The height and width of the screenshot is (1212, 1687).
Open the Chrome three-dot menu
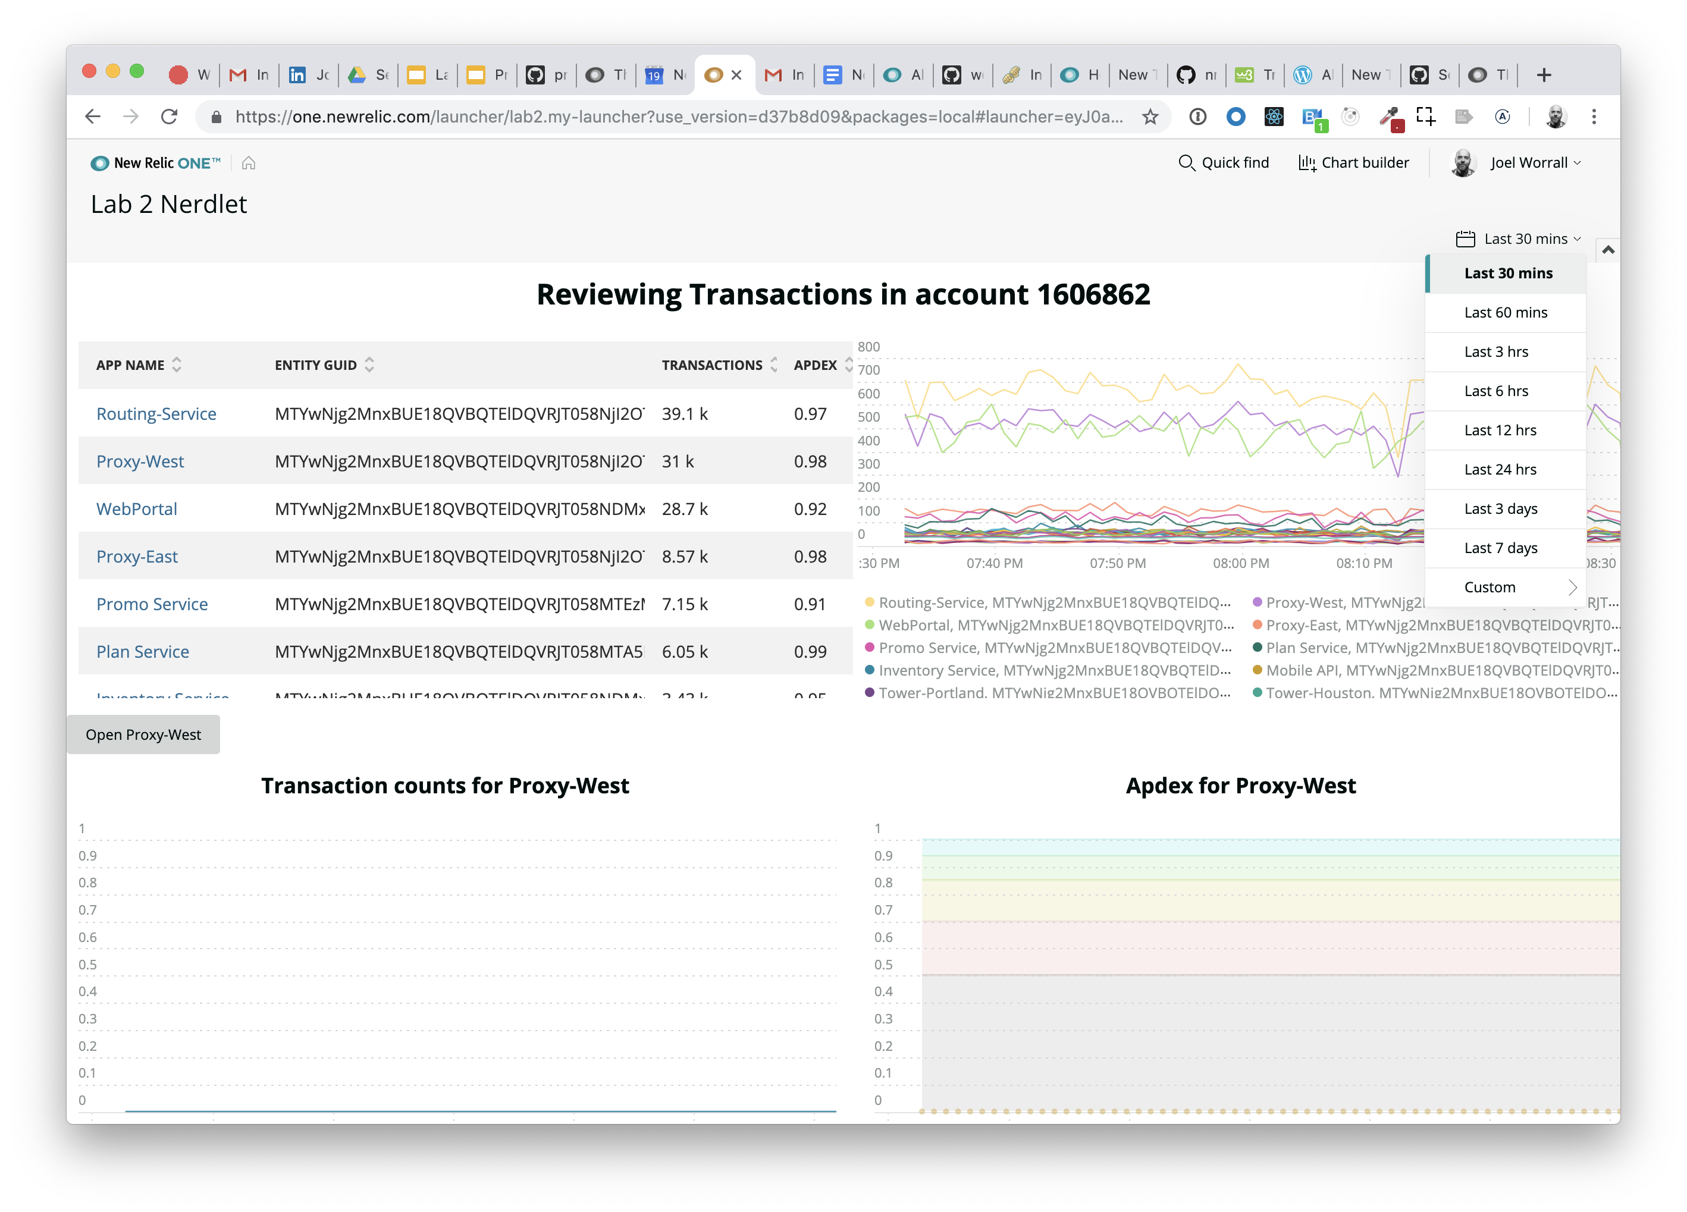[1593, 117]
